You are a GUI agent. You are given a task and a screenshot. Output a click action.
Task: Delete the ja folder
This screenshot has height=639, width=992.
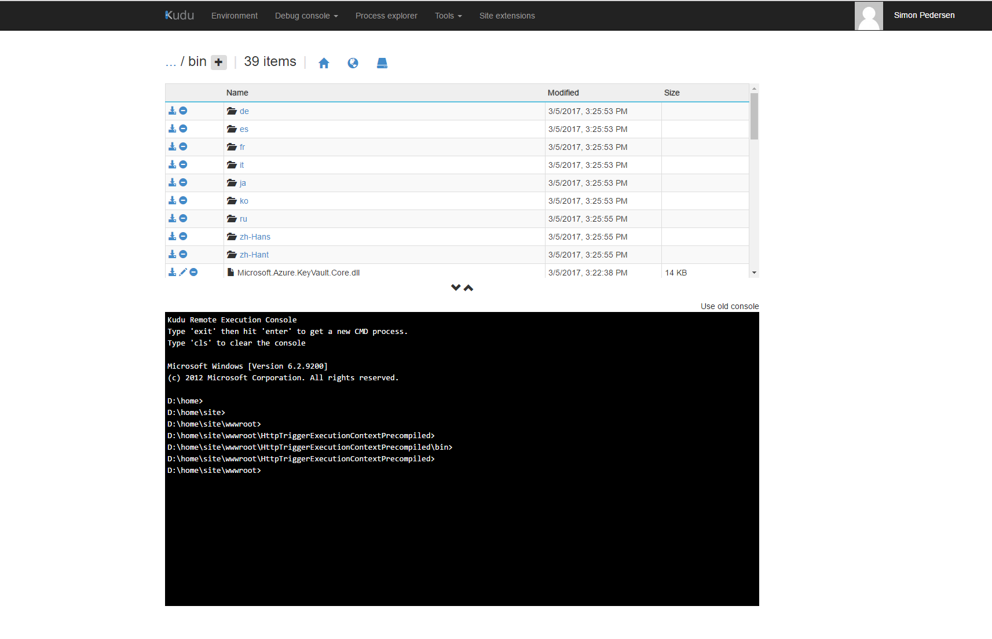coord(183,182)
